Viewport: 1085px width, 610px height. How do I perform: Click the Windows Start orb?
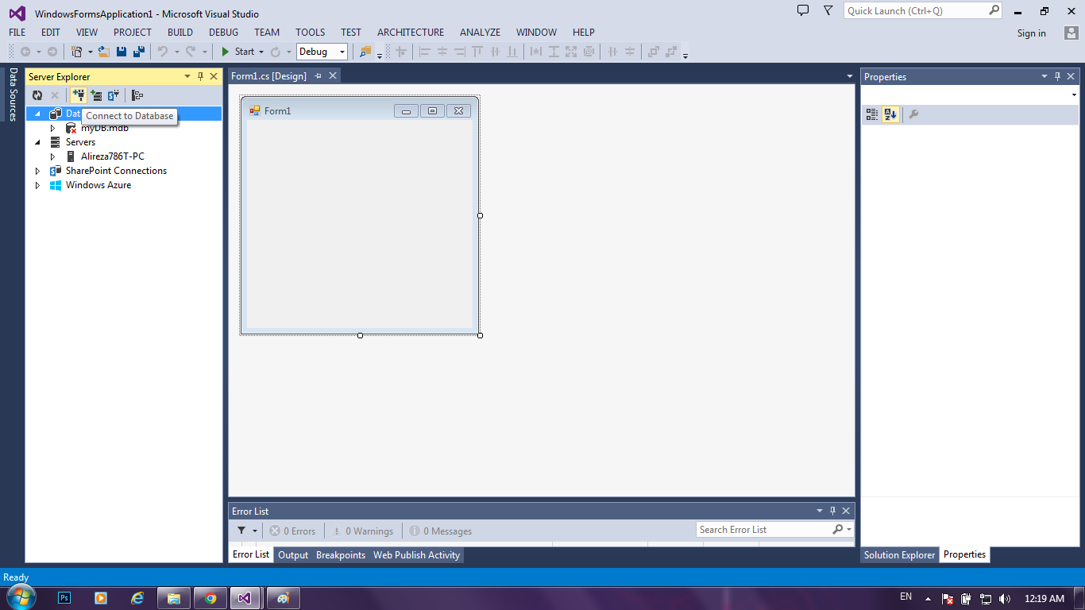[x=21, y=597]
